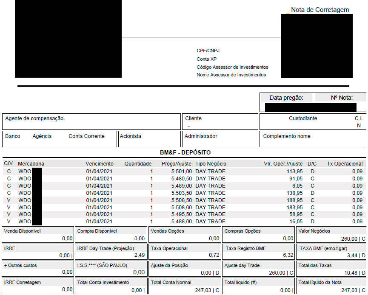
Task: Click the 'Mercadoria' column header
Action: 31,164
